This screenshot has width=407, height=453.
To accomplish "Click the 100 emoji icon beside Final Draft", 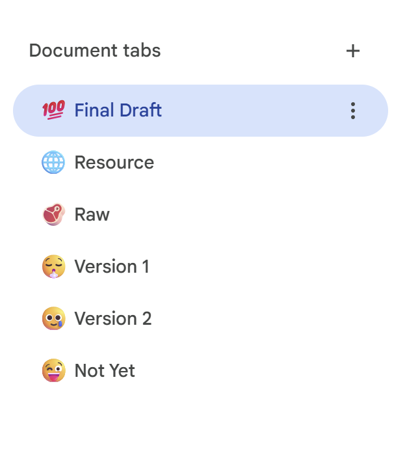I will click(x=53, y=111).
